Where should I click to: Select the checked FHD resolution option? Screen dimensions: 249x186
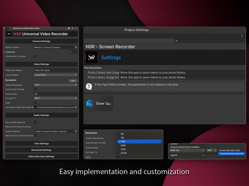[x=139, y=142]
